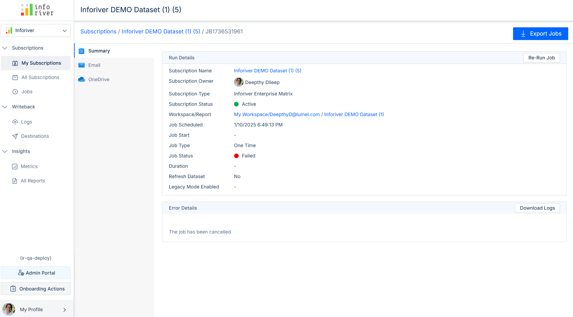573x317 pixels.
Task: Open the Subscription Name dataset link
Action: click(267, 71)
